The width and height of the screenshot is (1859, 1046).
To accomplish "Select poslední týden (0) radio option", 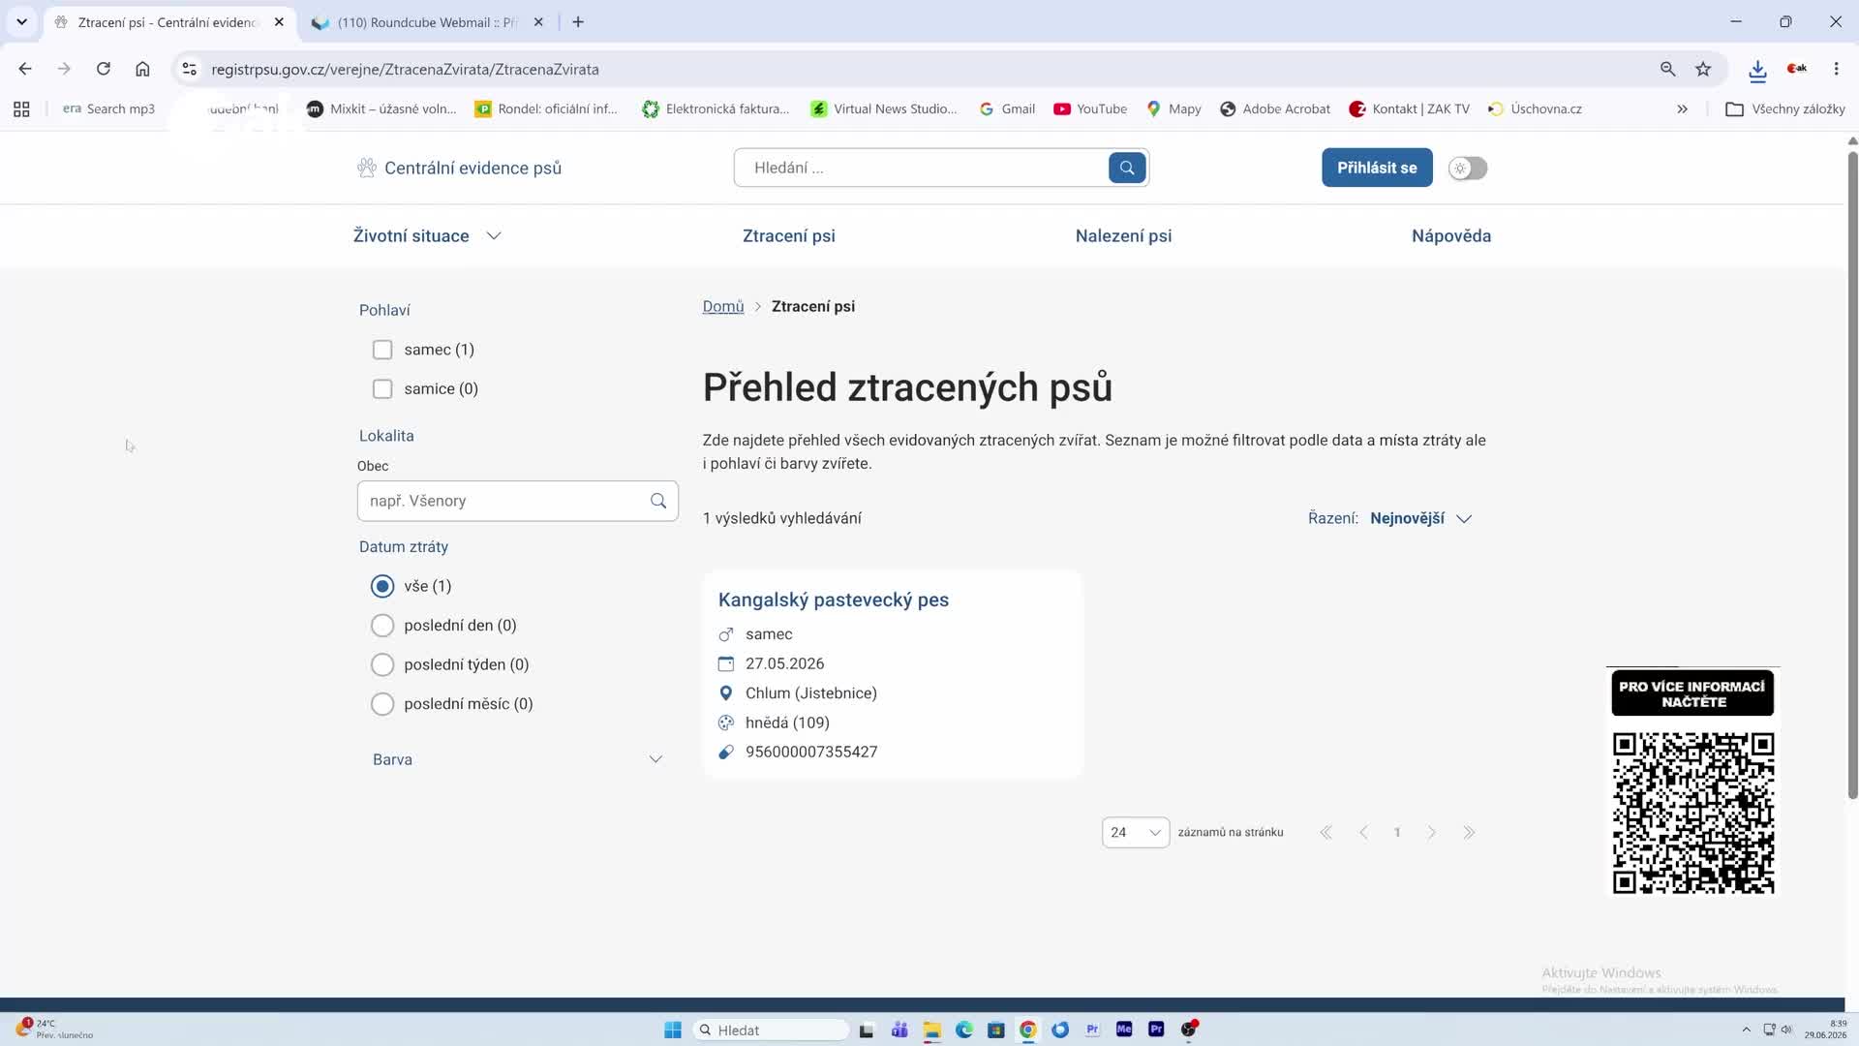I will tap(382, 664).
